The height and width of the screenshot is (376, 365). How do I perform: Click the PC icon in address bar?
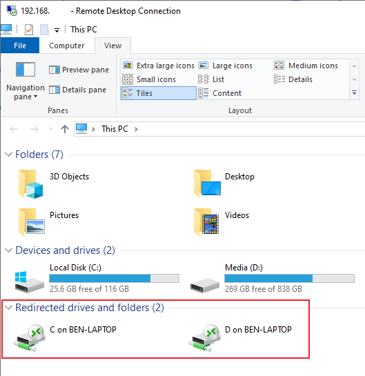81,128
